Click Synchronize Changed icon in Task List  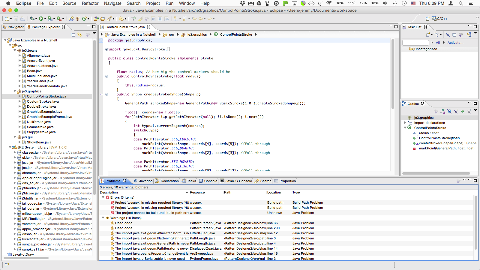pyautogui.click(x=469, y=34)
